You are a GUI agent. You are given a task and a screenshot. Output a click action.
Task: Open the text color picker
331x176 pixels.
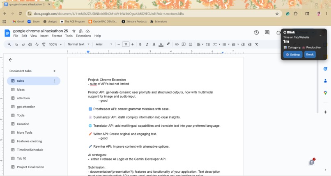coord(161,44)
